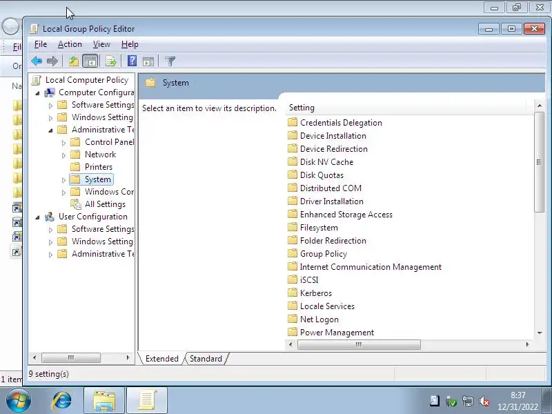552x414 pixels.
Task: Select Group Policy in the list
Action: [324, 254]
